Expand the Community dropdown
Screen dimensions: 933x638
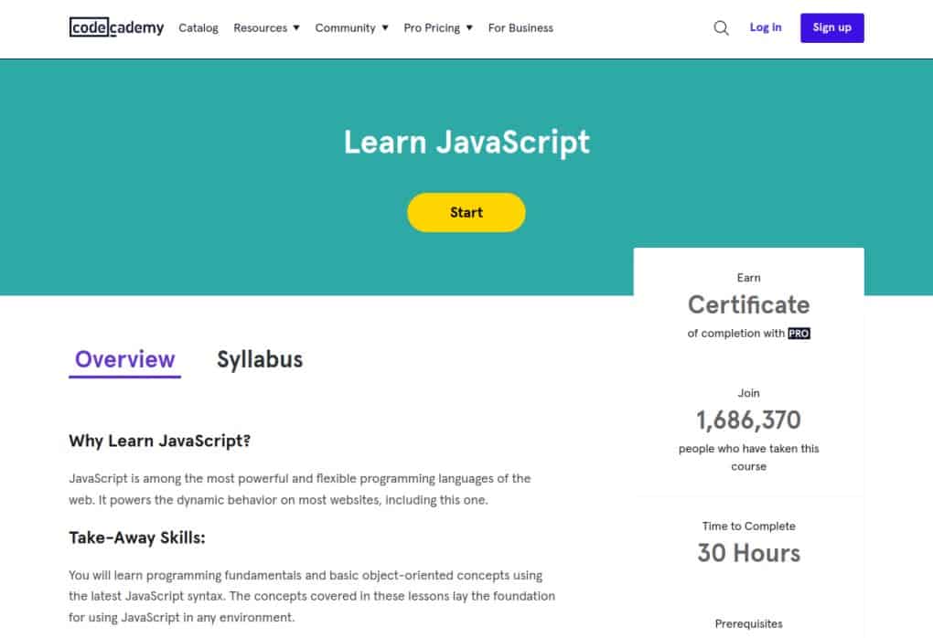[x=351, y=28]
